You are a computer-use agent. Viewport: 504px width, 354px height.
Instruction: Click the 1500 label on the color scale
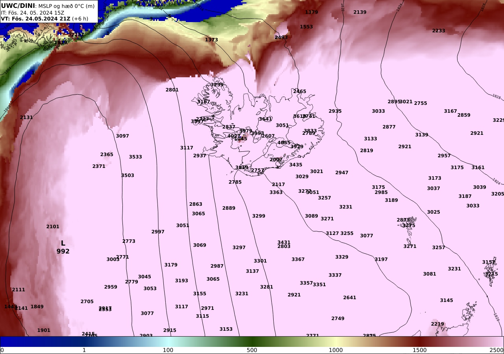tap(420, 350)
